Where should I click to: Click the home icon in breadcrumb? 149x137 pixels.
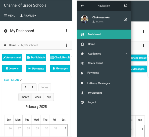[5, 45]
